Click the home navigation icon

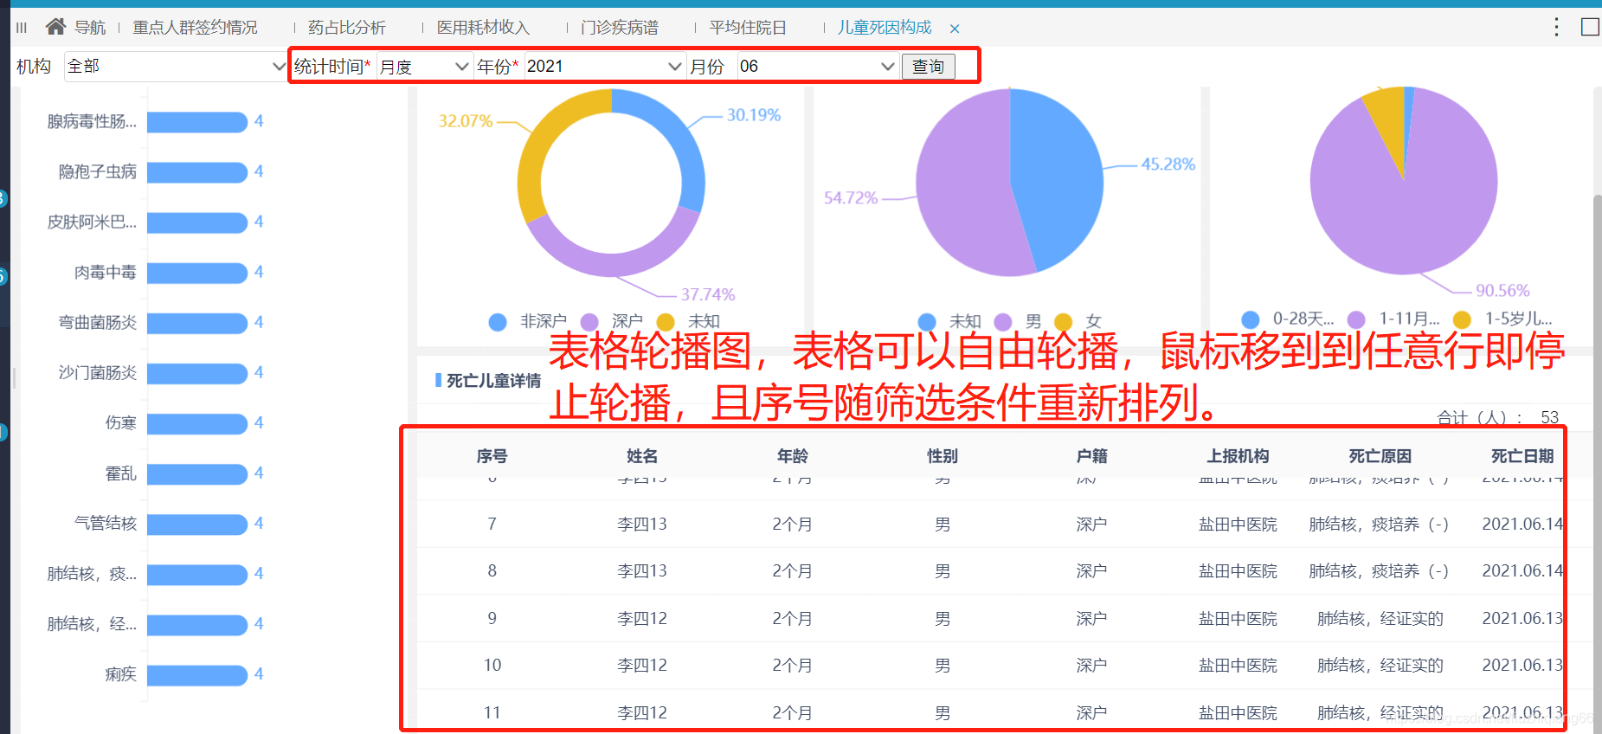55,27
